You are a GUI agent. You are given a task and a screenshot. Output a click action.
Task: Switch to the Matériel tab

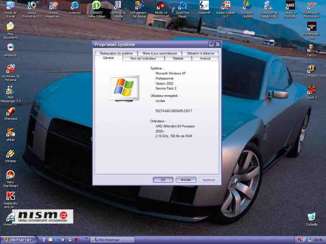pyautogui.click(x=178, y=58)
